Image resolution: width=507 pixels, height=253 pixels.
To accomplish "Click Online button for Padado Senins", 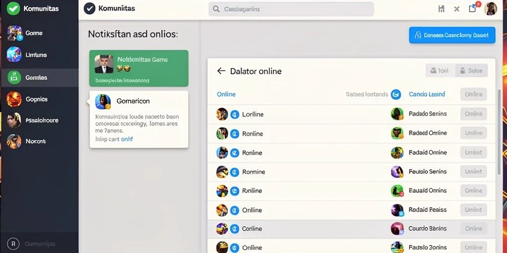I will [474, 114].
